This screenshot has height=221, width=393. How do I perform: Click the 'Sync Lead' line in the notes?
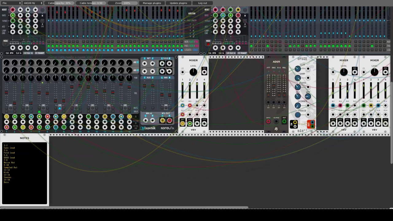point(9,148)
